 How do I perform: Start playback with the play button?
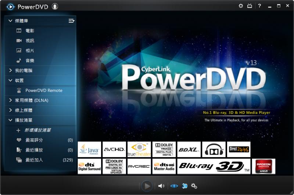147,186
